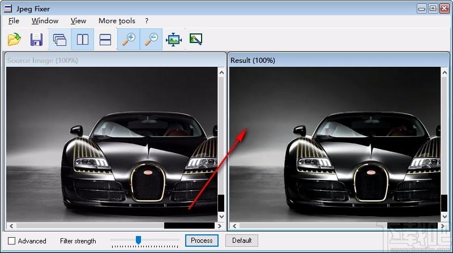Click the Source Image scroll right arrow
Screen dimensions: 453x253
tap(219, 226)
